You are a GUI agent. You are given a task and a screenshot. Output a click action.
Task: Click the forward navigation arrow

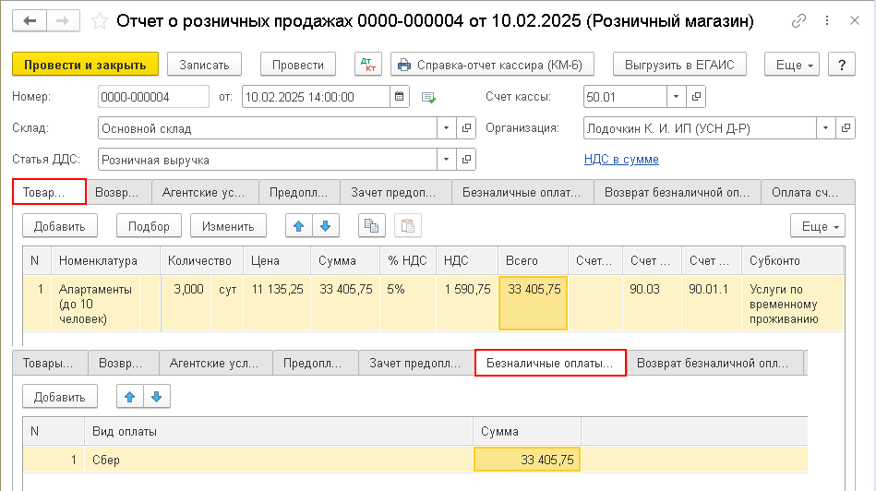[63, 20]
